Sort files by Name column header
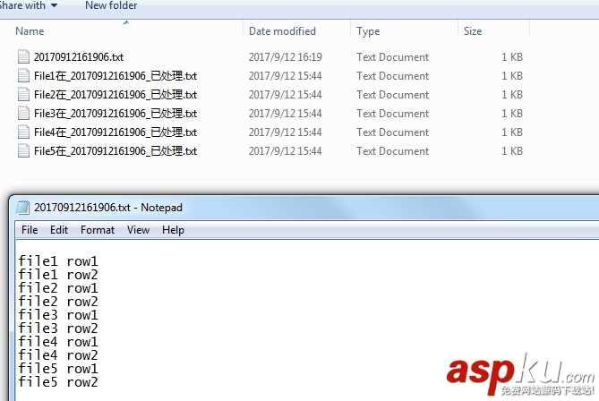Image resolution: width=599 pixels, height=401 pixels. tap(30, 31)
